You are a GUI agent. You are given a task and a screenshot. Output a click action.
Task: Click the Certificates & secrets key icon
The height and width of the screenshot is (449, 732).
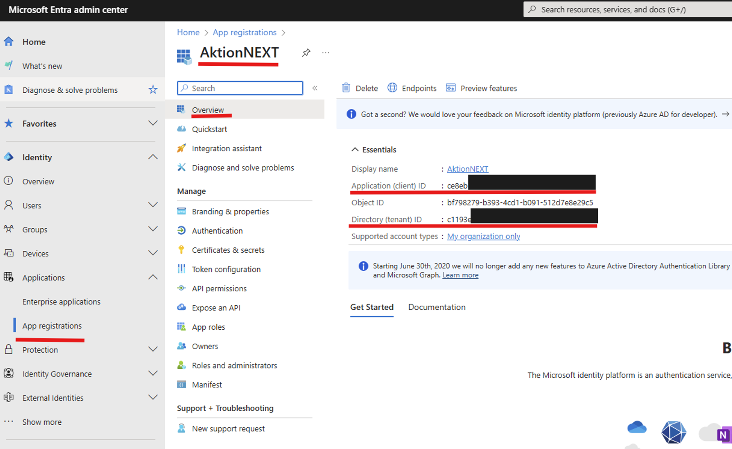[181, 249]
